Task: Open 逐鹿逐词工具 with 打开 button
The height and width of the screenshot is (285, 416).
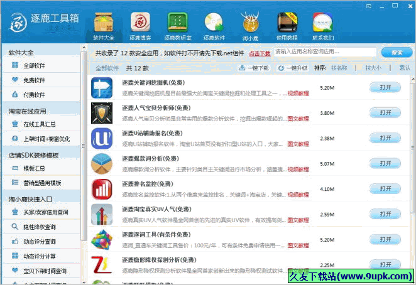Action: [x=385, y=239]
